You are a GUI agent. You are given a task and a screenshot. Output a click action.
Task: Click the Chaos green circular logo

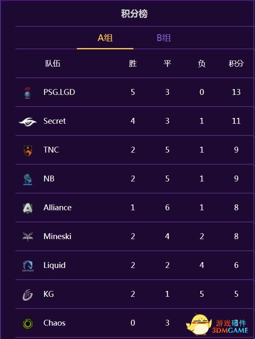click(x=28, y=324)
